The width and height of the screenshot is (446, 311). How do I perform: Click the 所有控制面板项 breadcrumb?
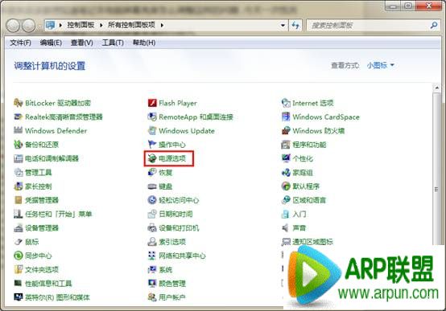coord(131,25)
